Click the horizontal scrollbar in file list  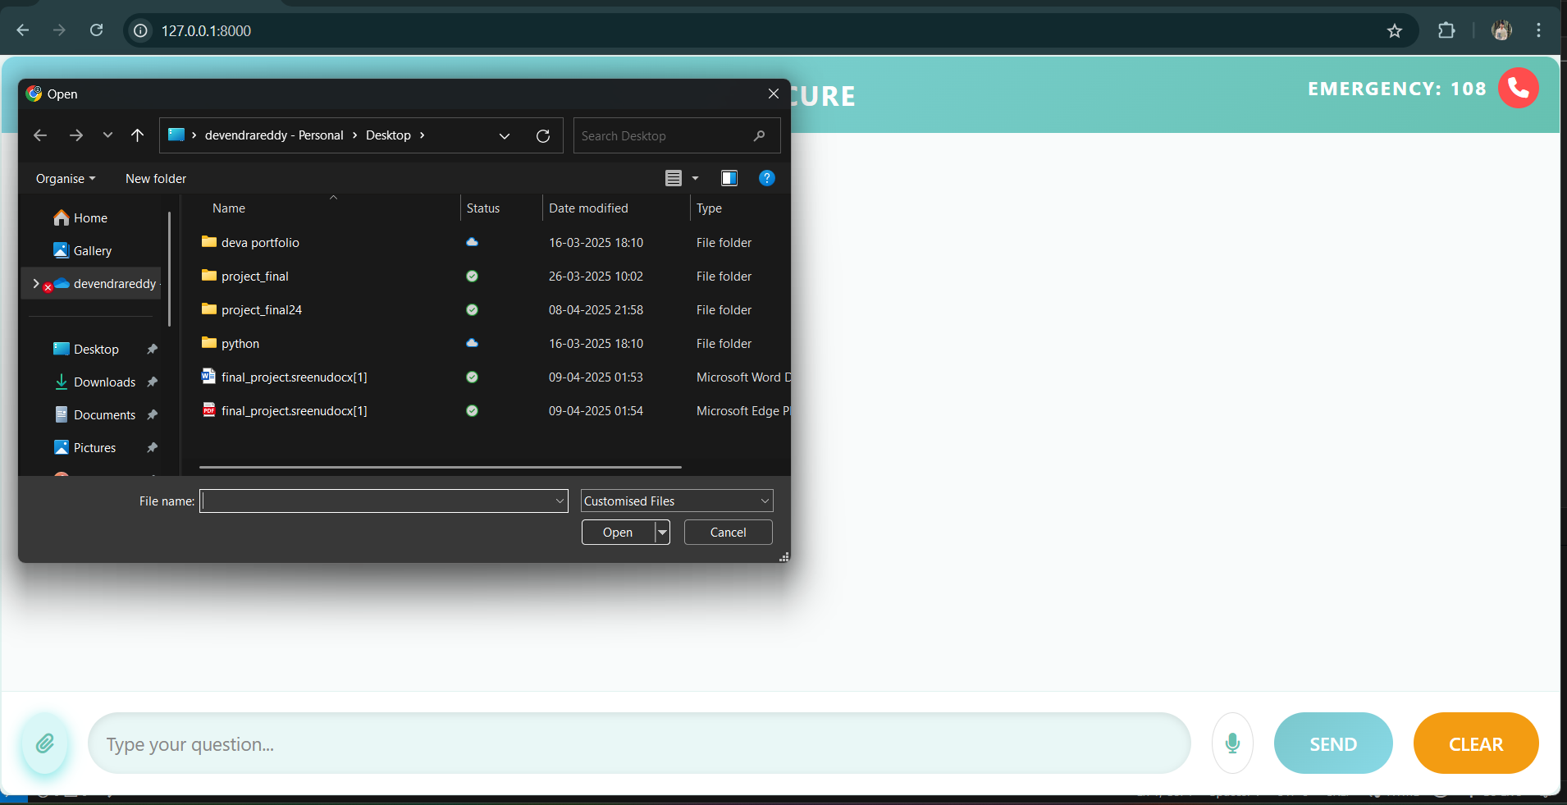click(440, 467)
